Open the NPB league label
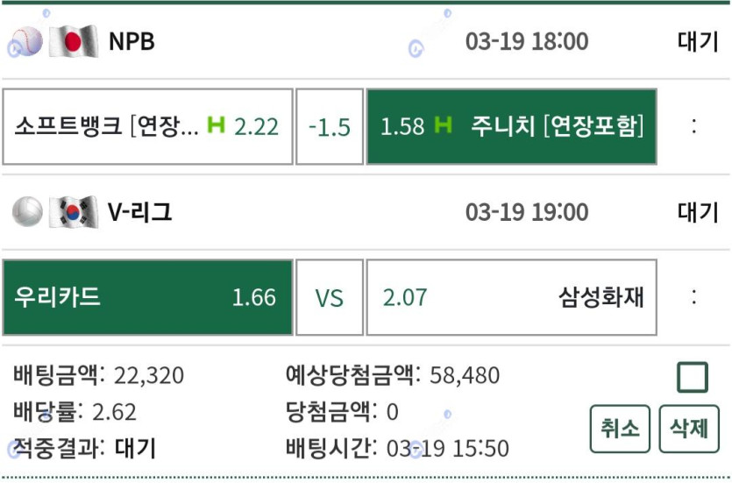Viewport: 732px width, 483px height. [131, 41]
